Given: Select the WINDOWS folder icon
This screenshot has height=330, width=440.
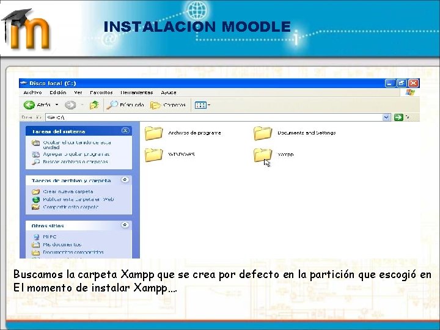Looking at the screenshot, I should tap(153, 155).
